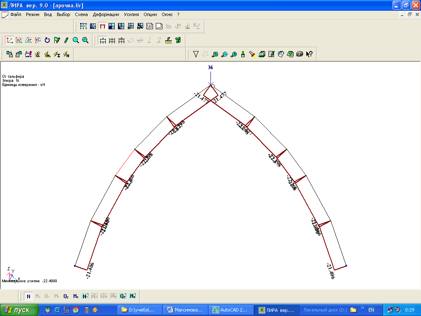This screenshot has width=421, height=316.
Task: Click the isolines 1.2 page icon
Action: click(150, 26)
